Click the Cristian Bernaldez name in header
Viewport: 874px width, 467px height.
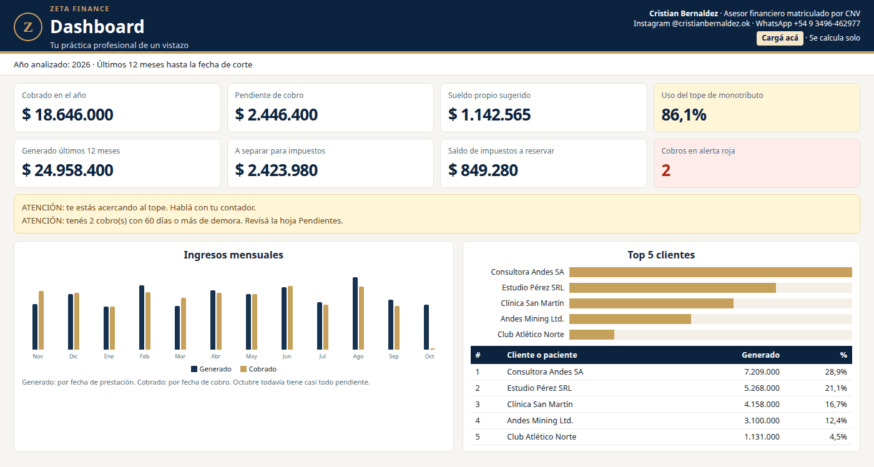tap(684, 13)
